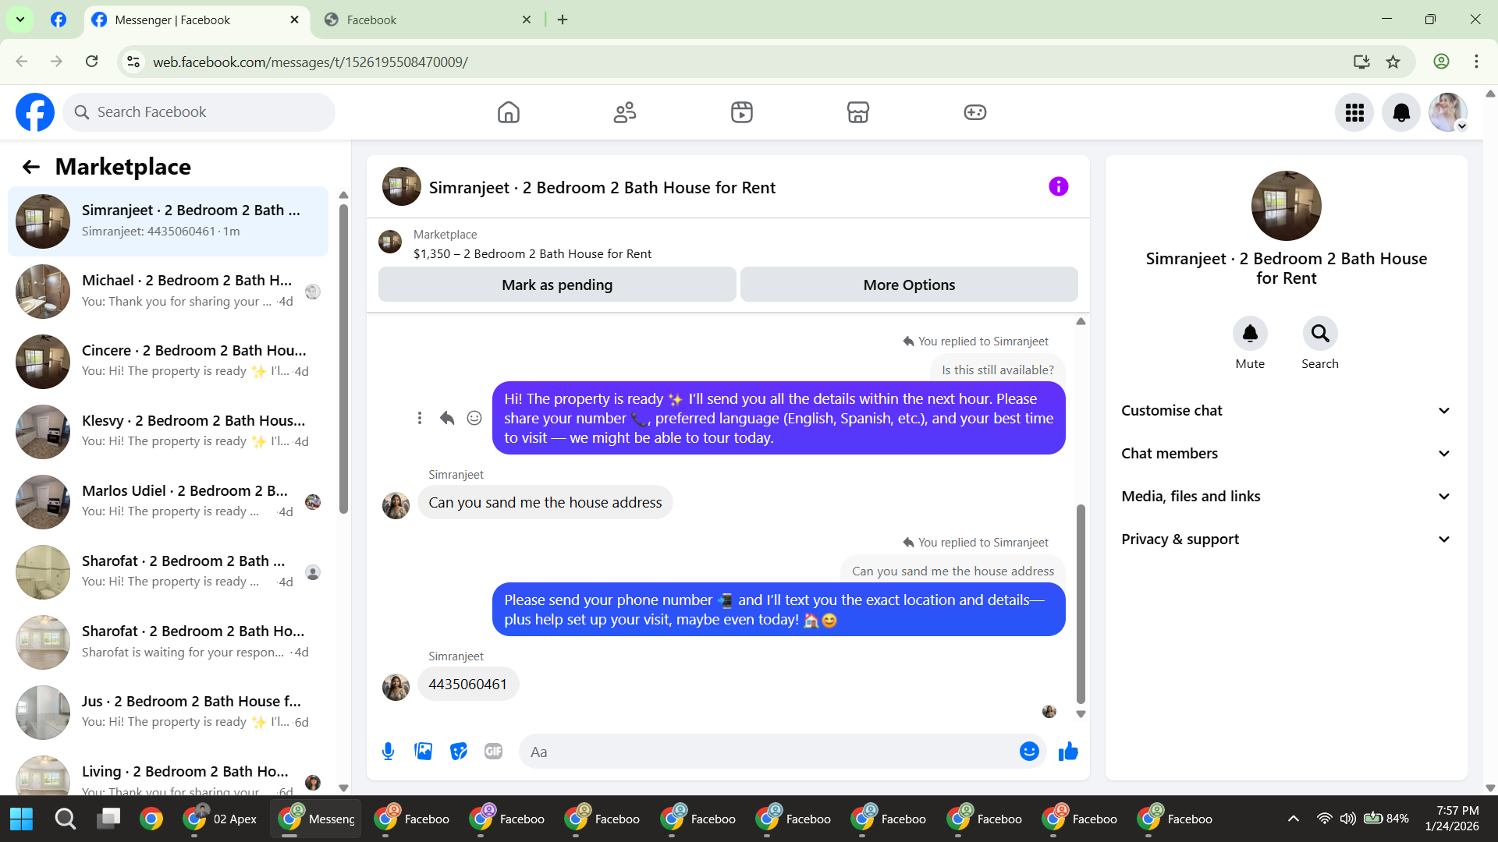React to the message with the smiley icon
The width and height of the screenshot is (1498, 842).
[474, 419]
